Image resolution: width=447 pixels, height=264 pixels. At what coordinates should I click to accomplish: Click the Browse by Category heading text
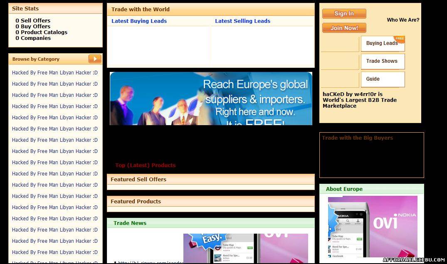pyautogui.click(x=36, y=59)
